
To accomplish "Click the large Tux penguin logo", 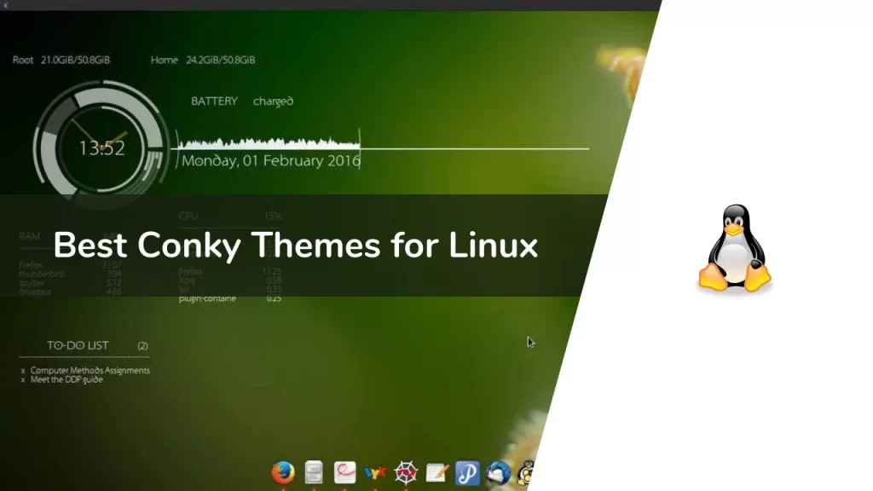I will (735, 248).
